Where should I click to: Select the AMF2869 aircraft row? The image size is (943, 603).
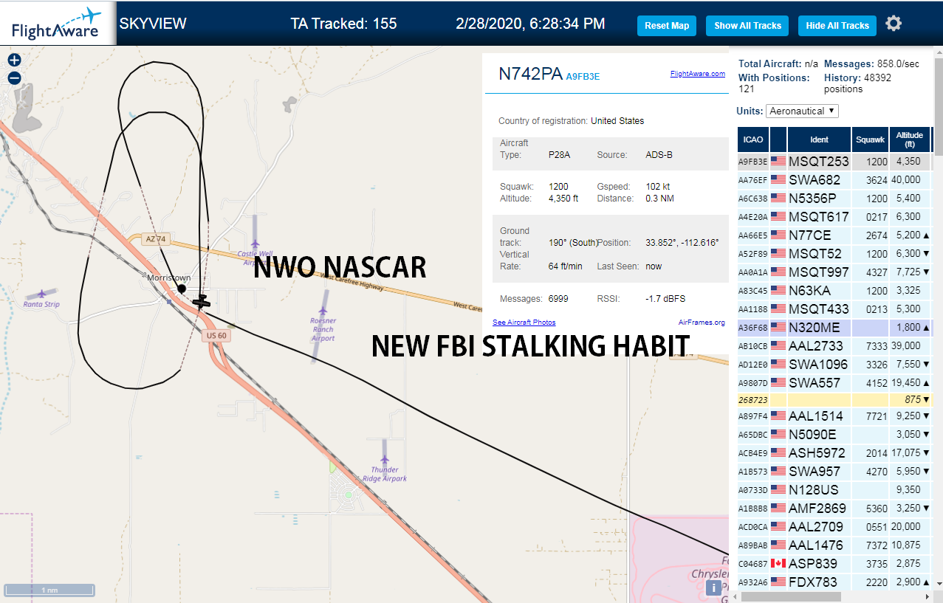tap(834, 508)
